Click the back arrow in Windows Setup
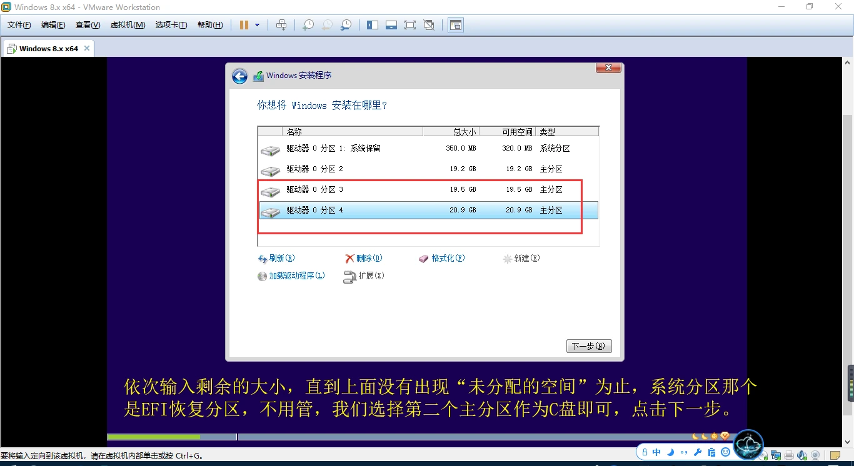The height and width of the screenshot is (466, 854). 239,76
